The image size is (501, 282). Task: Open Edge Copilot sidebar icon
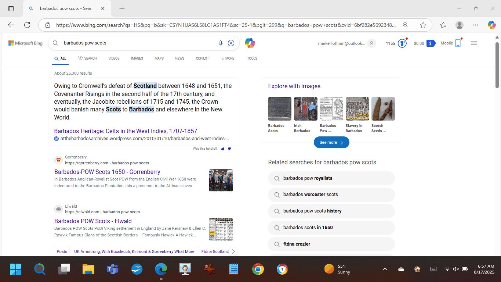491,25
